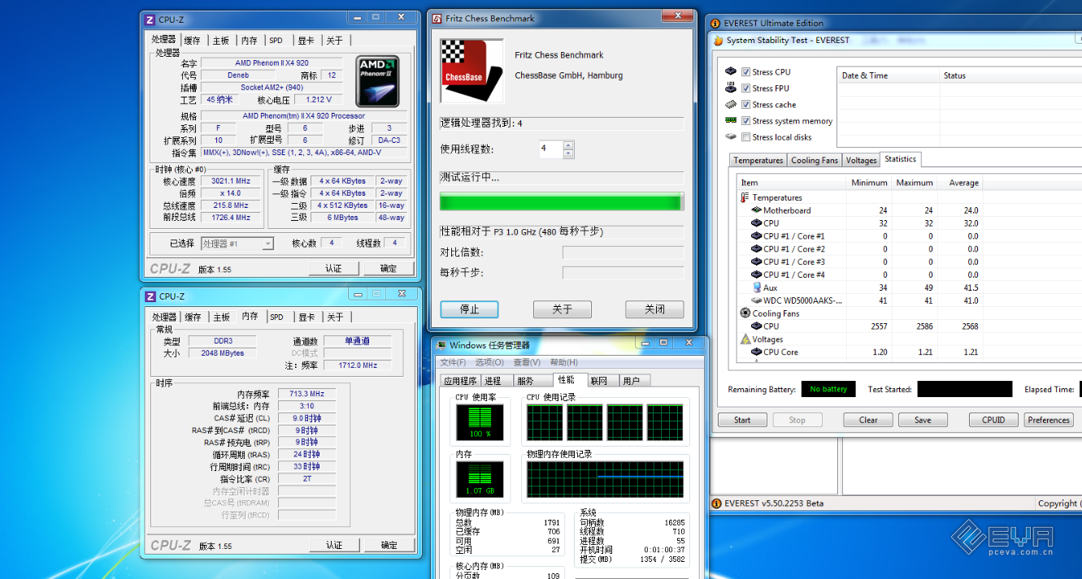Viewport: 1082px width, 579px height.
Task: Switch to the 缓存 tab in CPU-Z processor window
Action: point(192,41)
